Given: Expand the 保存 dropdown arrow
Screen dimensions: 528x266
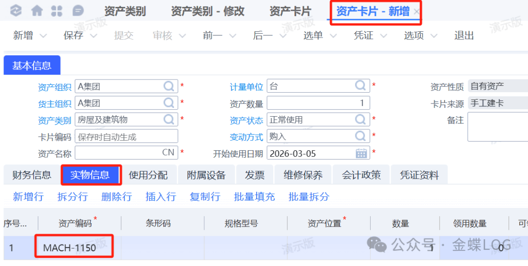Looking at the screenshot, I should (x=93, y=36).
